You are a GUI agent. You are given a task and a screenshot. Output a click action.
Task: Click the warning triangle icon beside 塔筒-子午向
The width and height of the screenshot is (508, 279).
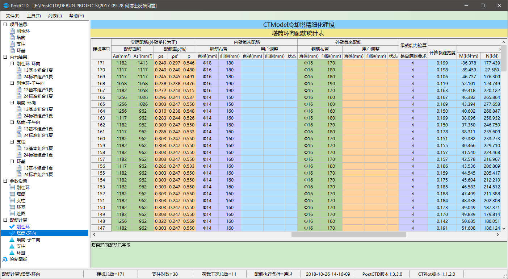(12, 240)
